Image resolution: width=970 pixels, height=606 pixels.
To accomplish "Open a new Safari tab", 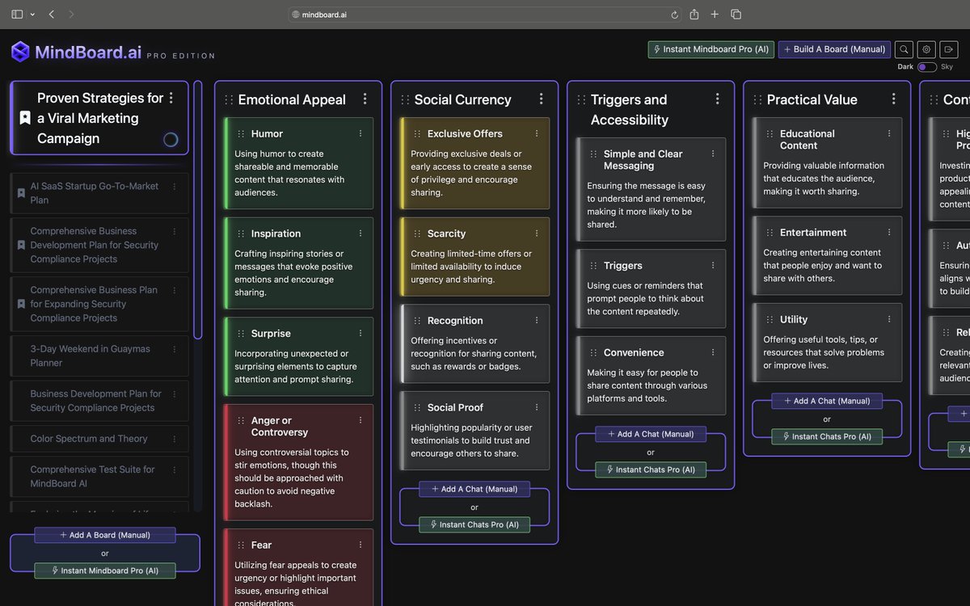I will pos(715,15).
